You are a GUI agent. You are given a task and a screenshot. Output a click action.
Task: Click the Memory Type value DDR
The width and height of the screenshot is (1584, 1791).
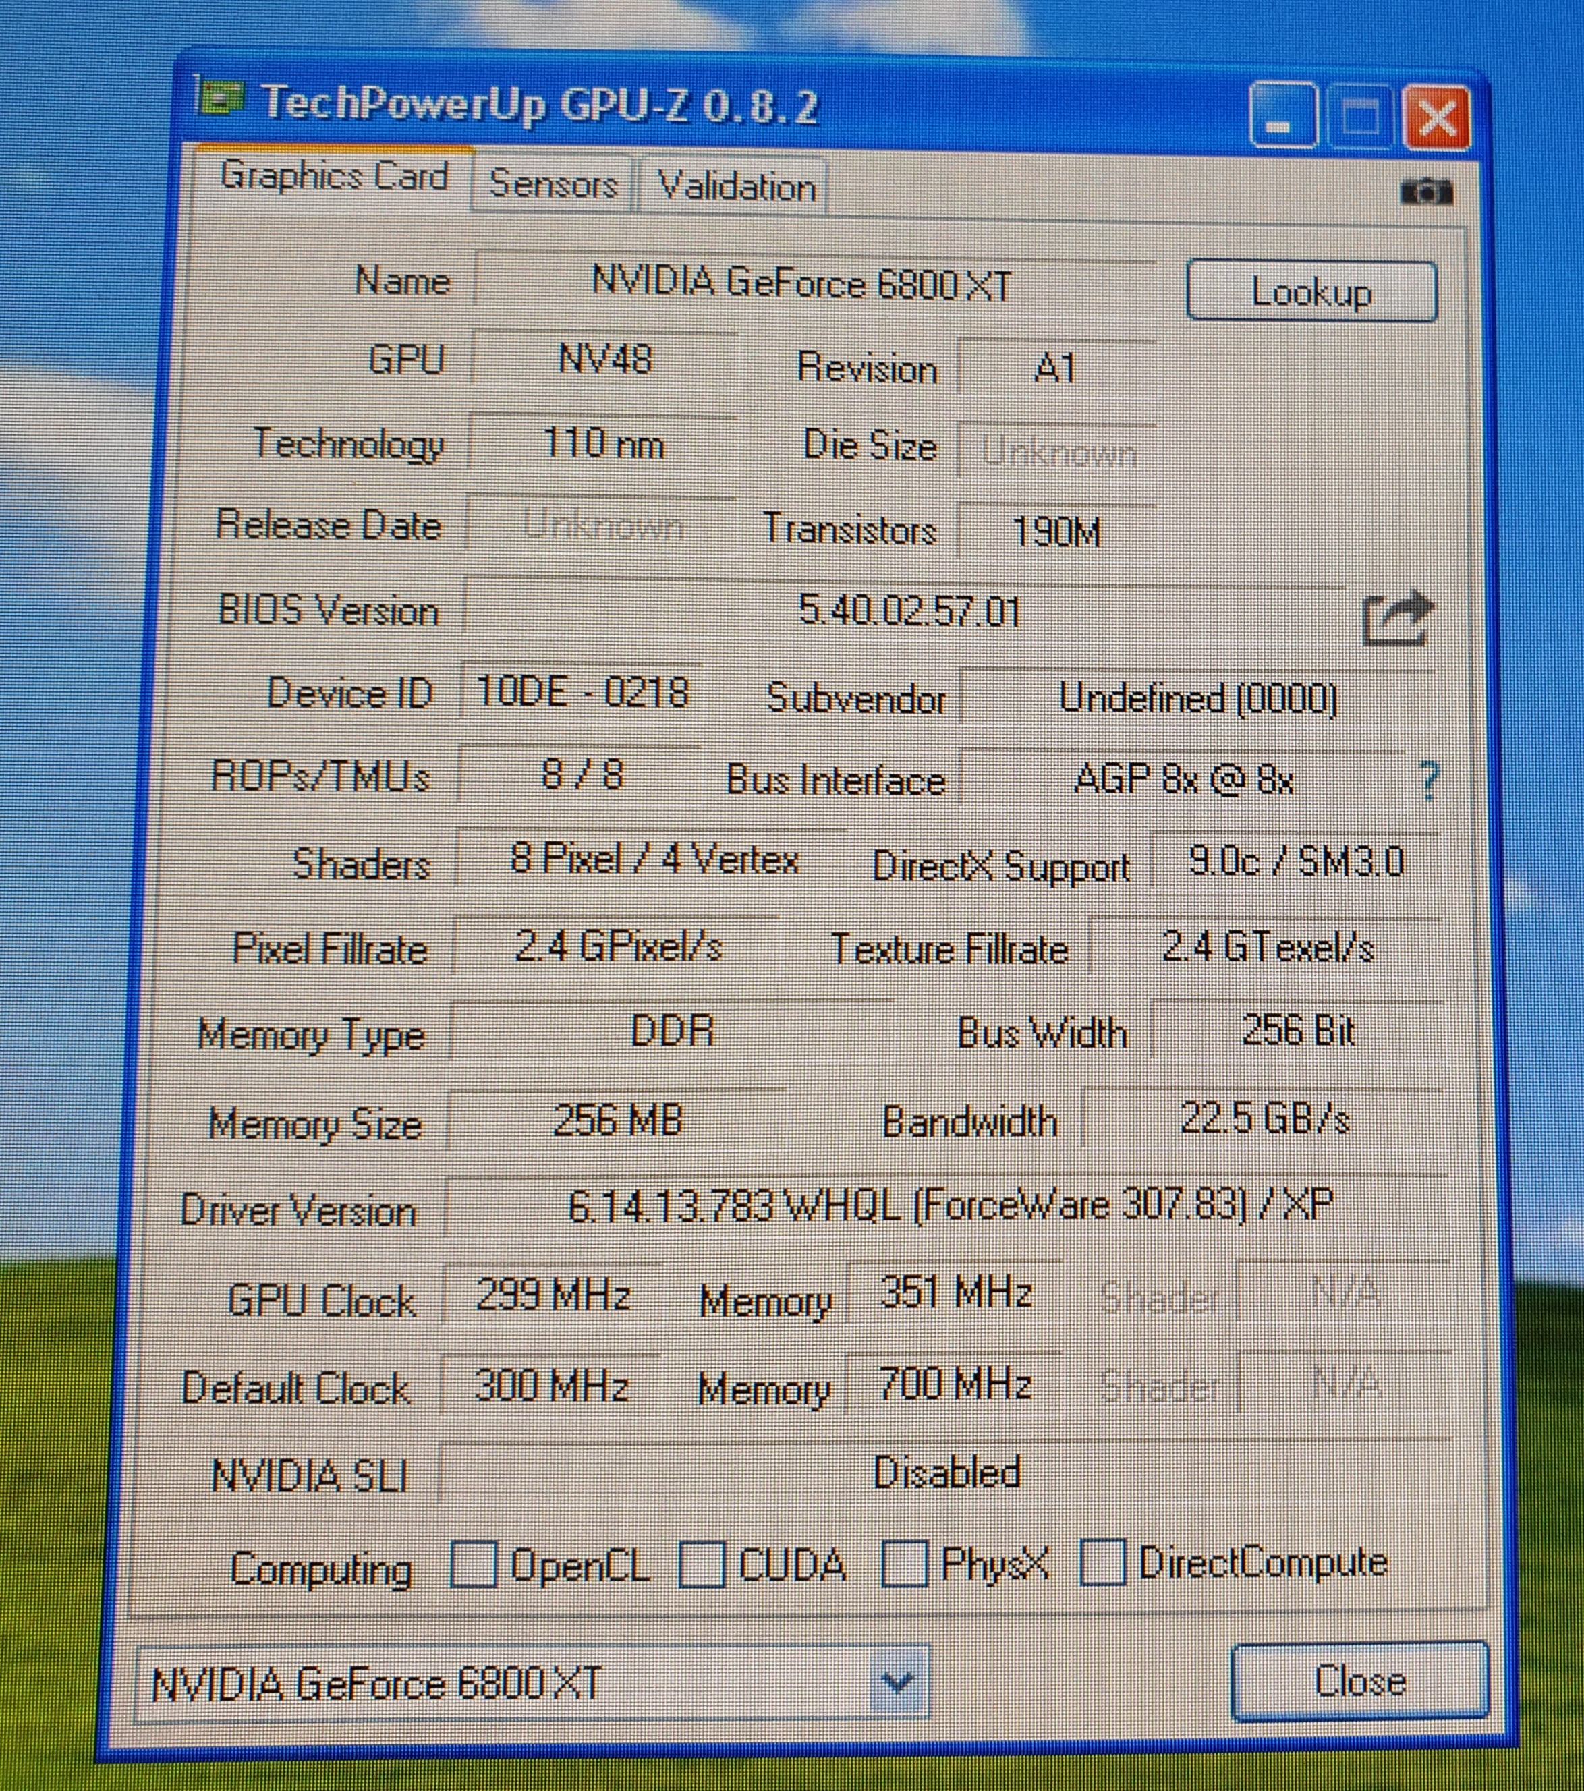672,1031
